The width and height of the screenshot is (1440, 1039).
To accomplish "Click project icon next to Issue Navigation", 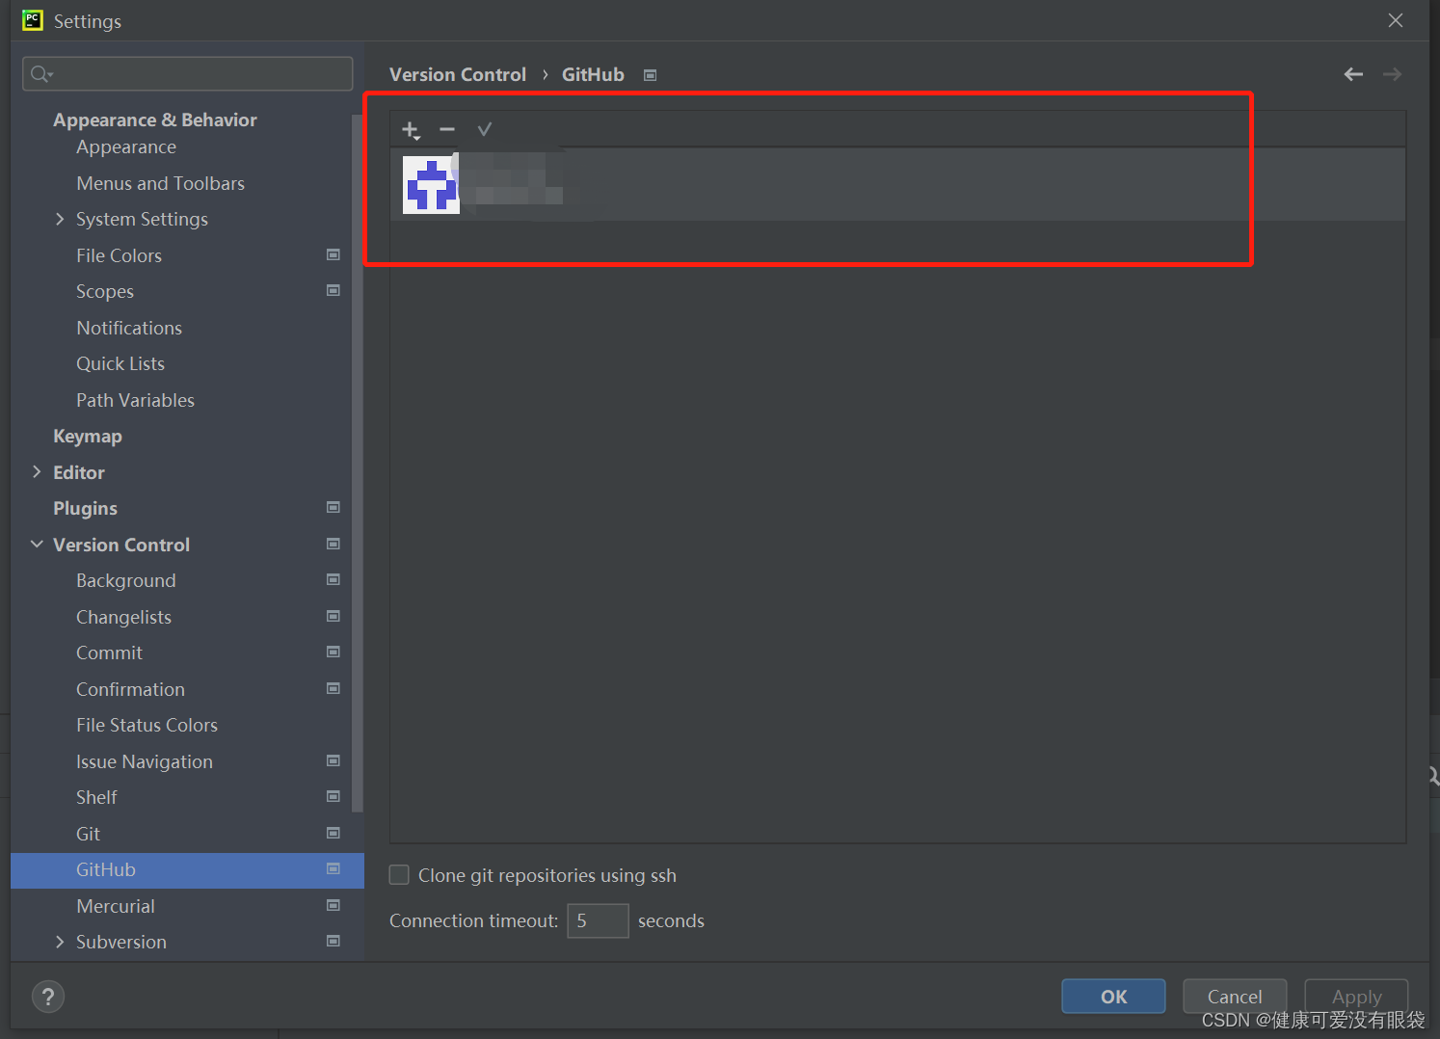I will click(333, 760).
